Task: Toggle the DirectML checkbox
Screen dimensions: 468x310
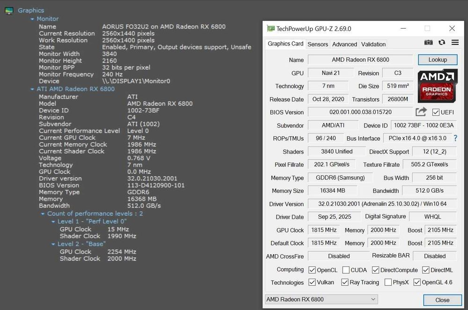Action: (425, 270)
